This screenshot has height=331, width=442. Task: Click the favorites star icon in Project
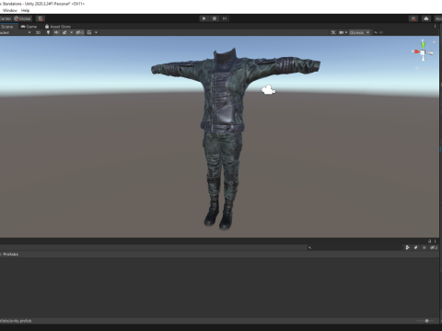[x=425, y=247]
